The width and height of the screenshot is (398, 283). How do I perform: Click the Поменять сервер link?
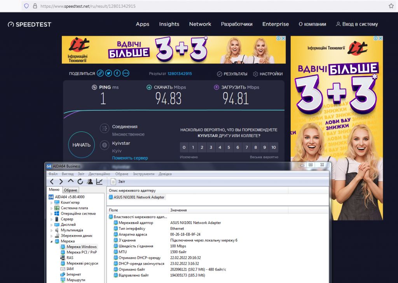click(x=130, y=158)
